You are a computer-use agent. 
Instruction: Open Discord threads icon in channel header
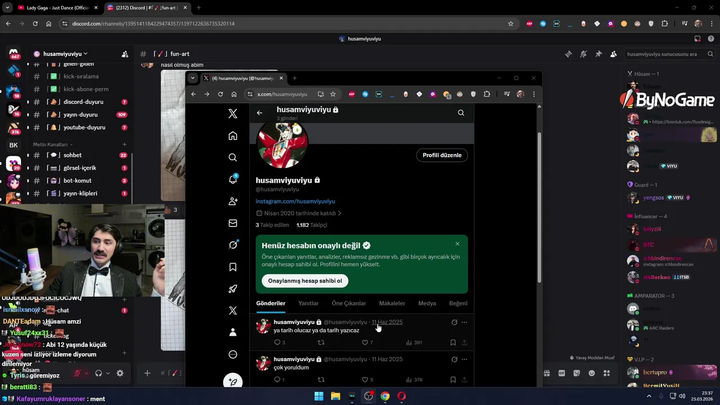coord(569,54)
